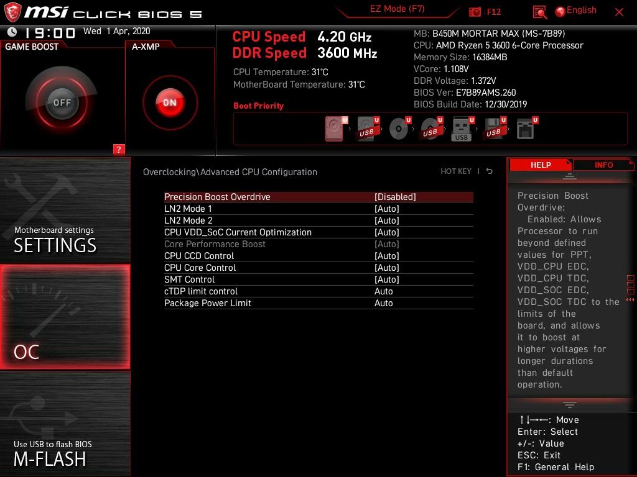Click the GAME BOOST header label
Image resolution: width=637 pixels, height=477 pixels.
pyautogui.click(x=32, y=47)
